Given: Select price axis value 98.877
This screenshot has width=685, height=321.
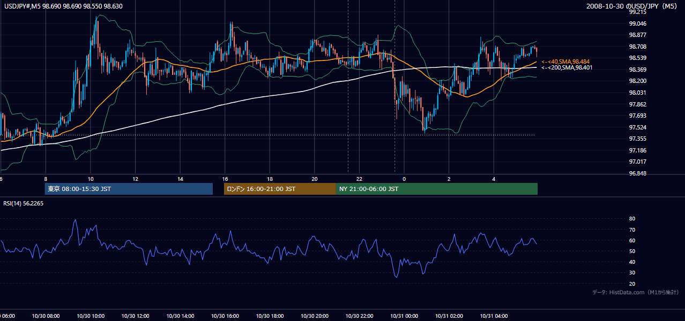Looking at the screenshot, I should coord(637,35).
